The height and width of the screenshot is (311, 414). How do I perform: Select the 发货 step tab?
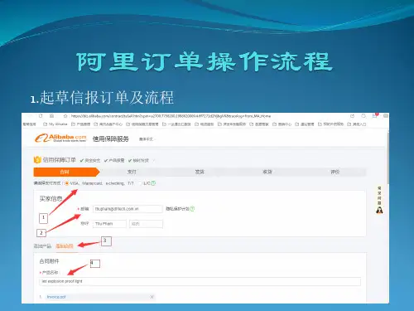200,172
